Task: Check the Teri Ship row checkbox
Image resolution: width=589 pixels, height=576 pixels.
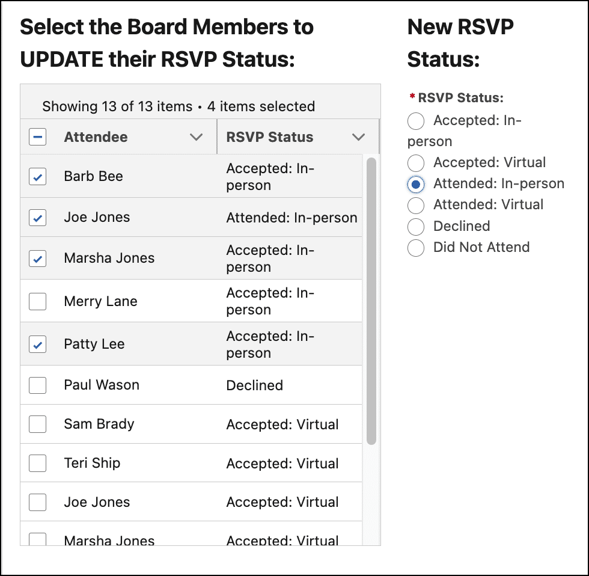Action: click(x=37, y=464)
